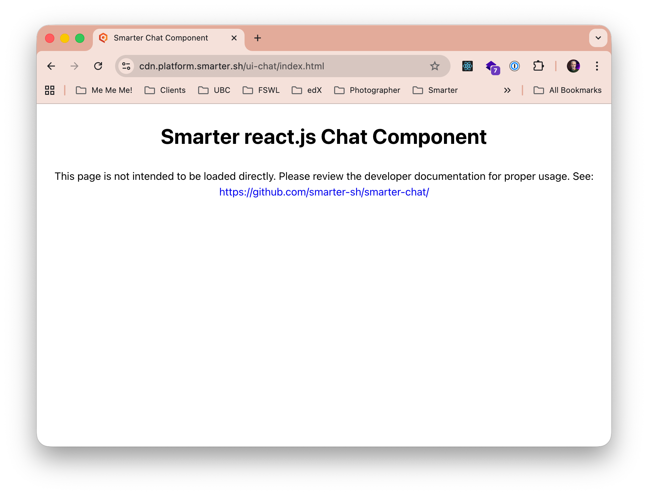Show hidden bookmarks with double chevron
The image size is (648, 495).
pos(507,90)
